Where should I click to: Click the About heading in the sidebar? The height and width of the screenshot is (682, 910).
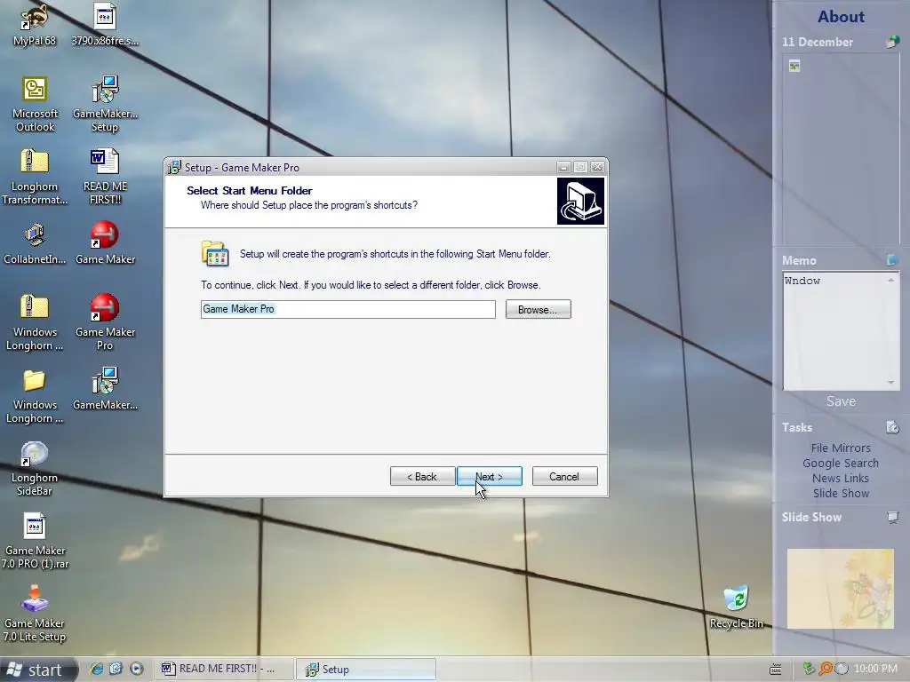click(841, 16)
